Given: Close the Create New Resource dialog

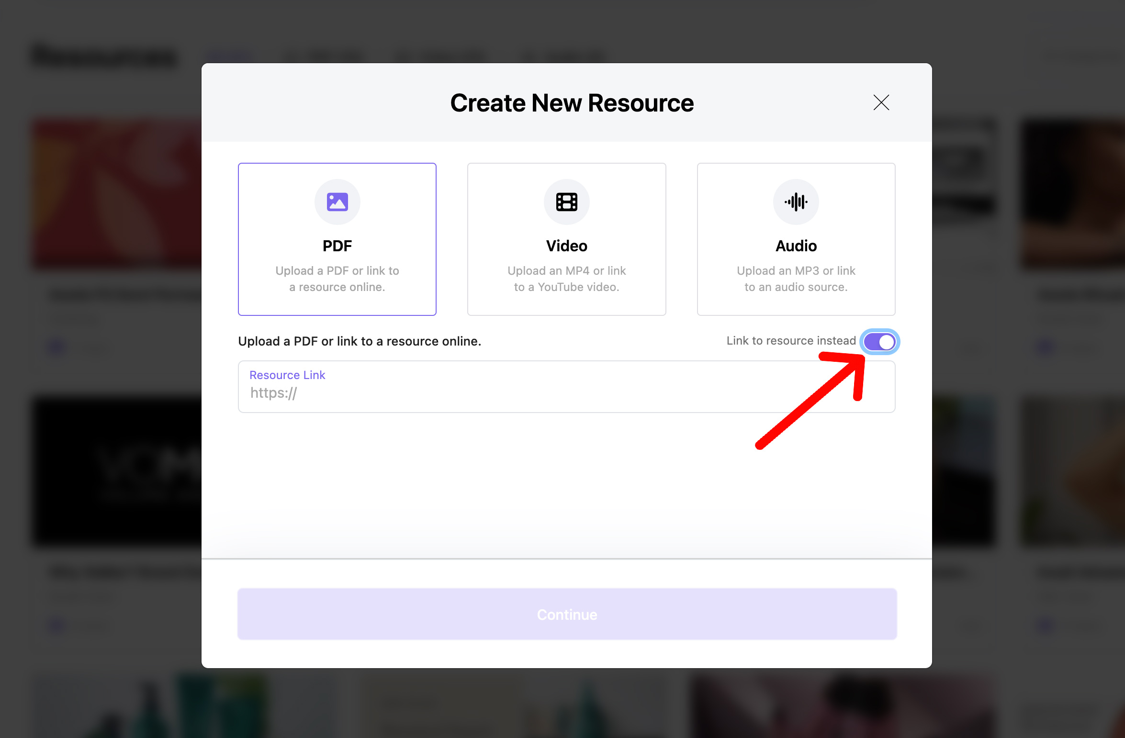Looking at the screenshot, I should click(x=881, y=102).
